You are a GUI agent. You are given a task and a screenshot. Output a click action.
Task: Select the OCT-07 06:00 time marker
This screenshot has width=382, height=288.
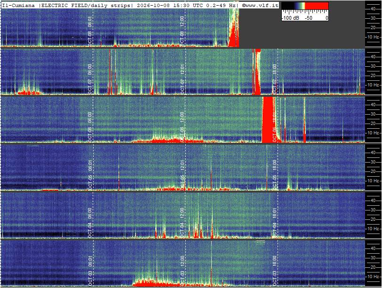coord(90,79)
